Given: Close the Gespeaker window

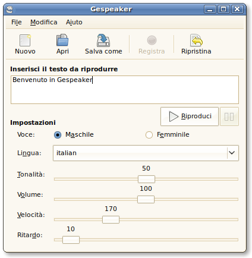Looking at the screenshot, I should 237,10.
